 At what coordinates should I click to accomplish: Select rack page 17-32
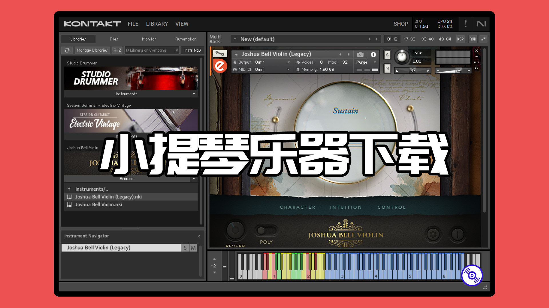(409, 39)
